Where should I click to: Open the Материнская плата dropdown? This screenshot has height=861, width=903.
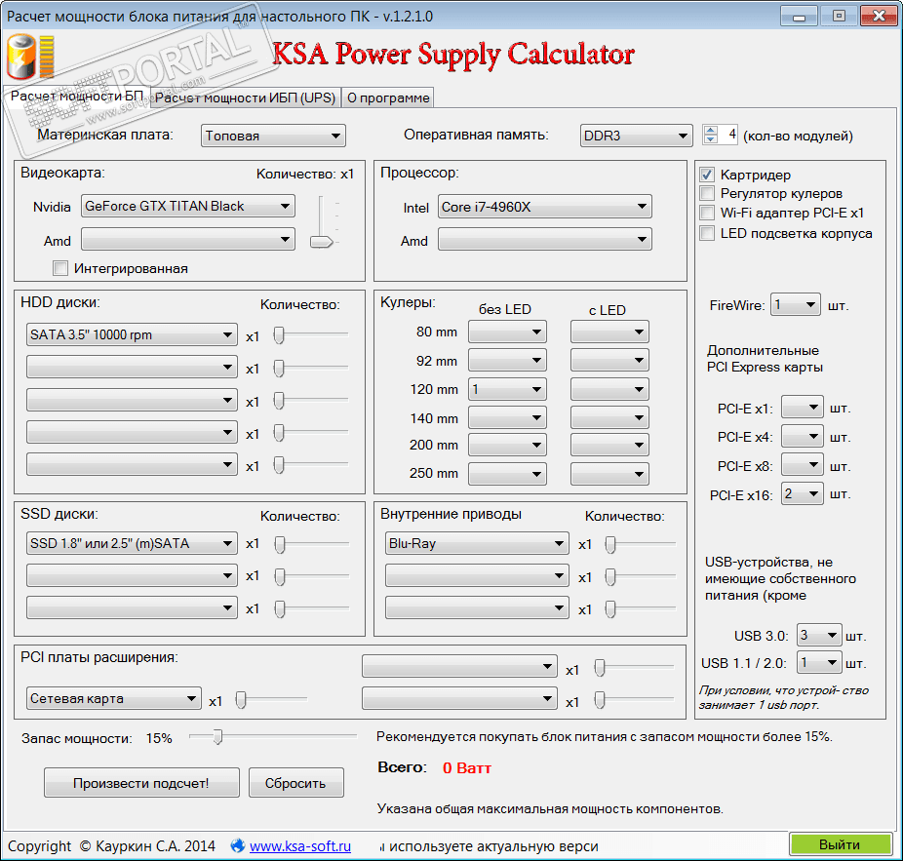[x=273, y=136]
